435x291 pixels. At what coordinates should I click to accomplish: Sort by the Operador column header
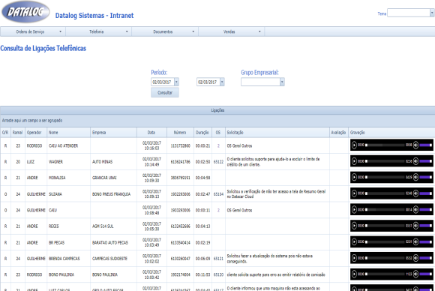(36, 132)
